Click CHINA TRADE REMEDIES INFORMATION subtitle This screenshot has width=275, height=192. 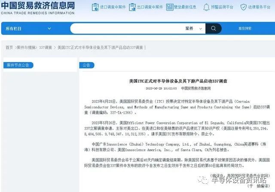coord(38,13)
